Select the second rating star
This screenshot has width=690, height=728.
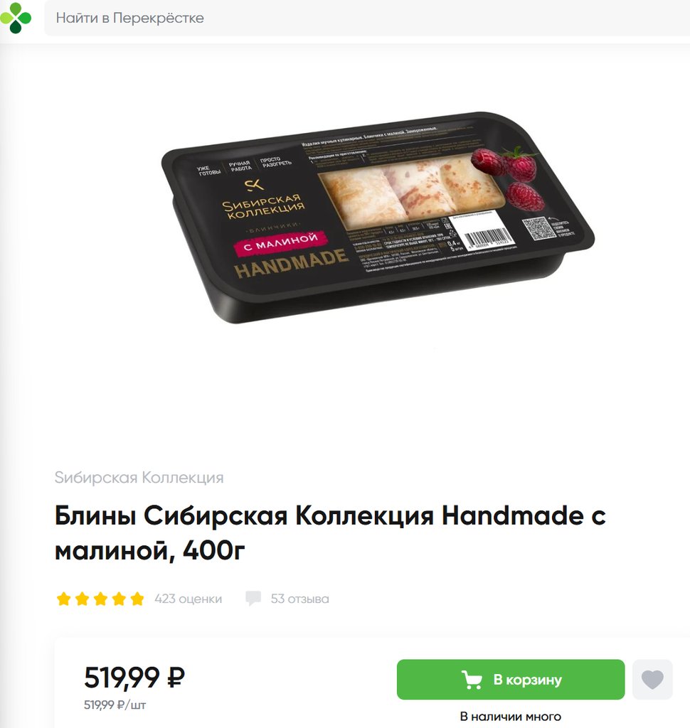(x=83, y=599)
